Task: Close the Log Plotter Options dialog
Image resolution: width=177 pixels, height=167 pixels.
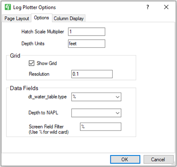Action: pos(166,7)
